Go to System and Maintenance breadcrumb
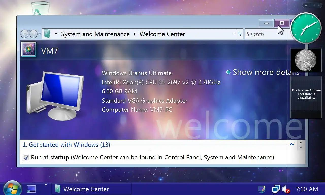This screenshot has height=195, width=325. 95,34
